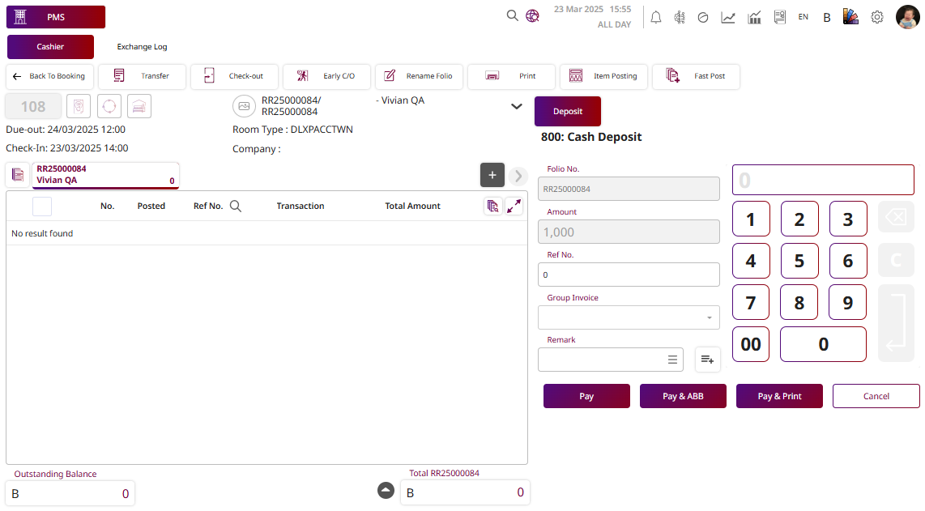Select the Cashier tab
The height and width of the screenshot is (511, 925).
pyautogui.click(x=50, y=47)
